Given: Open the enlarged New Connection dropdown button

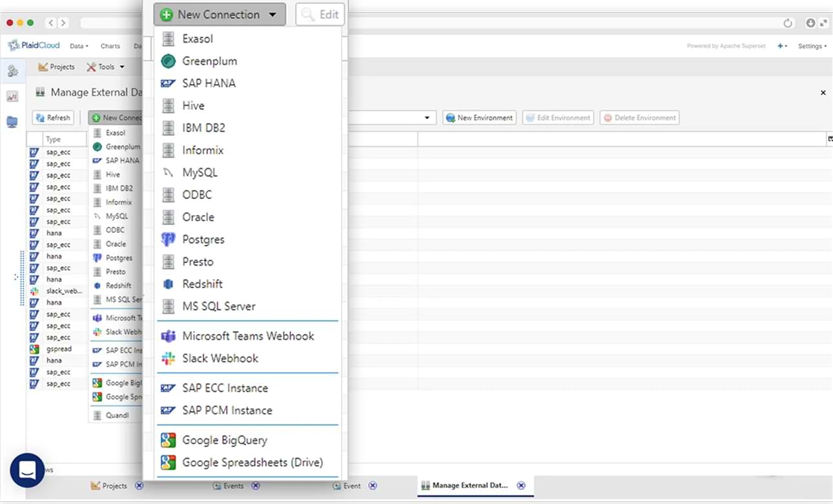Looking at the screenshot, I should point(220,14).
